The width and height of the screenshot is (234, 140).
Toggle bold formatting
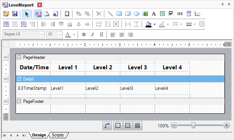pos(84,35)
